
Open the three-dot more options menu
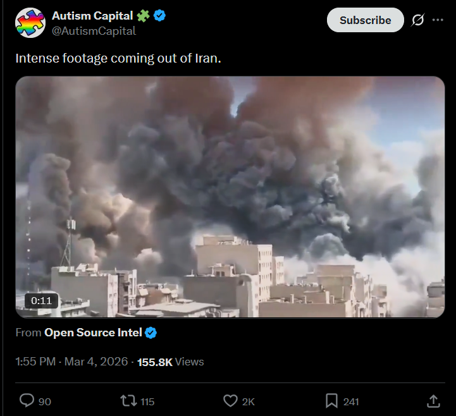pyautogui.click(x=438, y=20)
